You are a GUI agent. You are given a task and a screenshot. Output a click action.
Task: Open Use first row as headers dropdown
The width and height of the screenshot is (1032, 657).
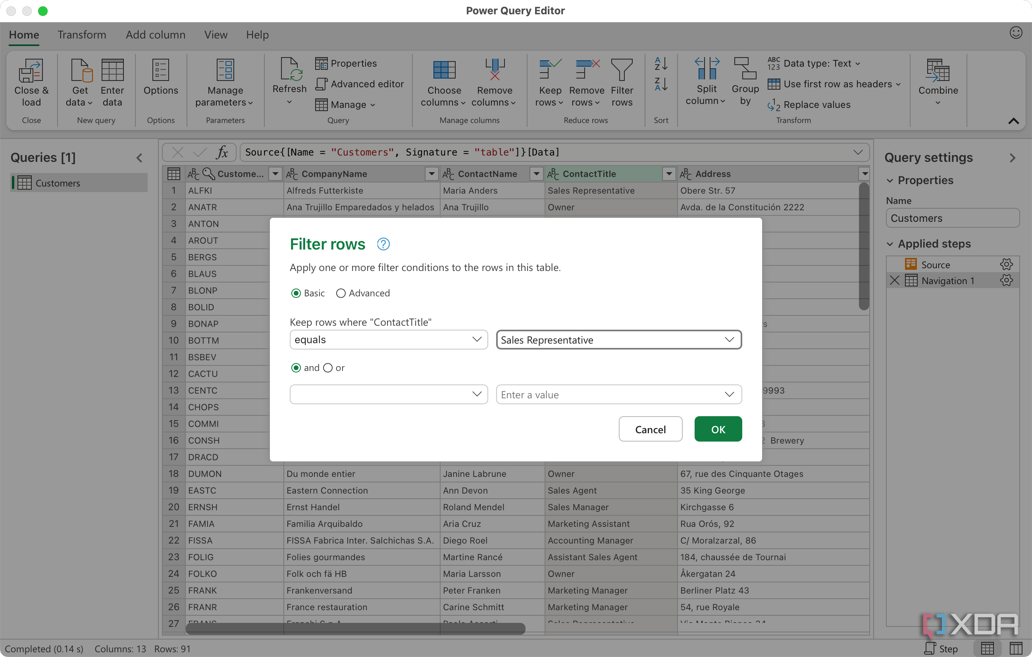point(834,84)
